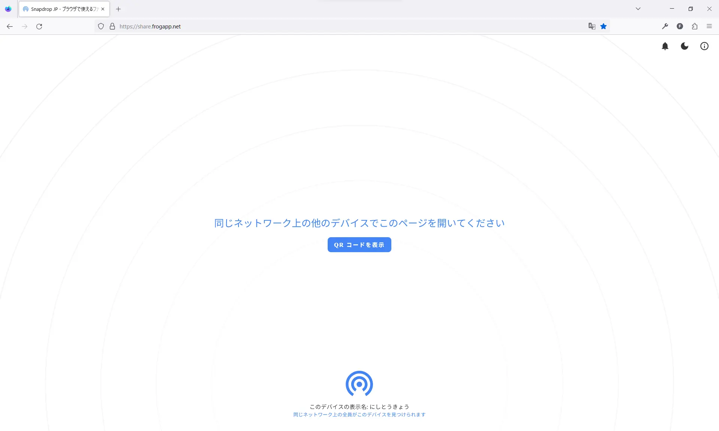Open the tab list dropdown arrow
The image size is (719, 431).
638,9
